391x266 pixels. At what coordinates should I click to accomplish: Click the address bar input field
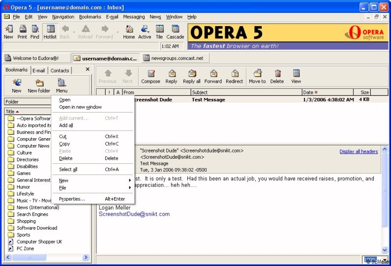pos(81,46)
